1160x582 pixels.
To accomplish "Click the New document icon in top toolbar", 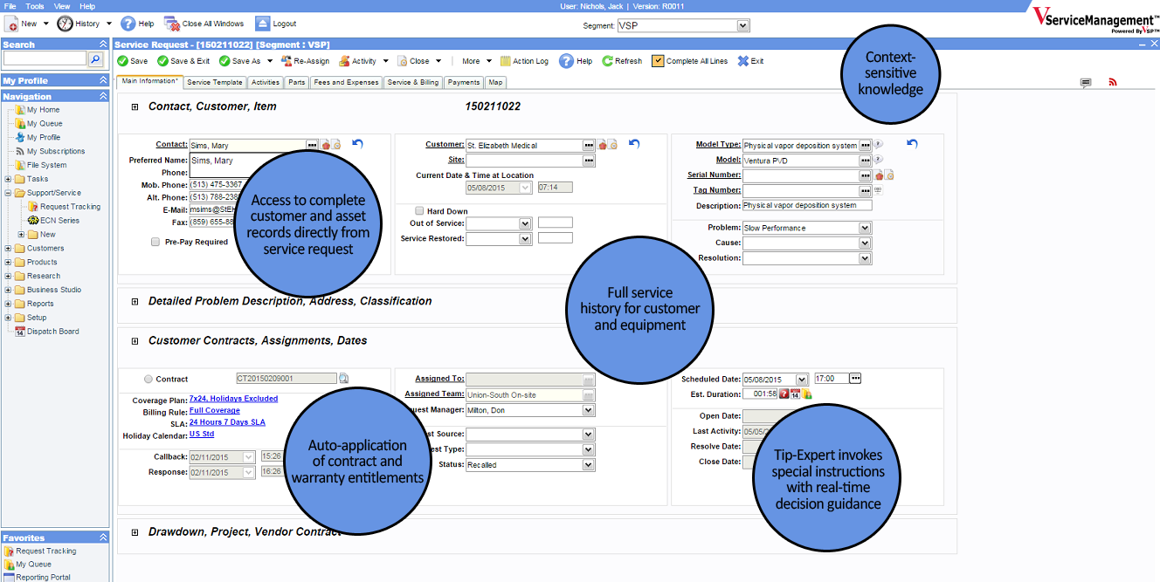I will click(10, 24).
